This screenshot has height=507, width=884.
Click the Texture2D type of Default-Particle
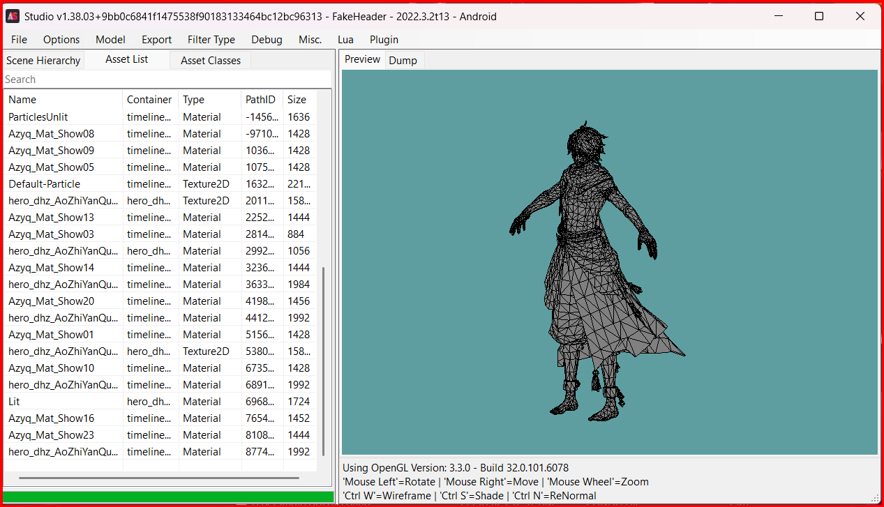206,184
